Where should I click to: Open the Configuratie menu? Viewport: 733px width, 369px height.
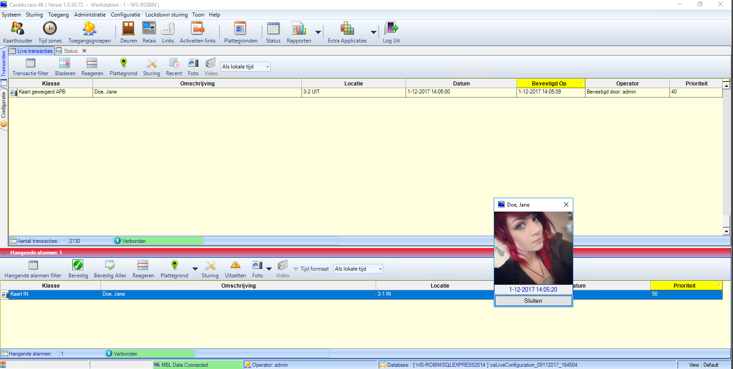coord(125,15)
